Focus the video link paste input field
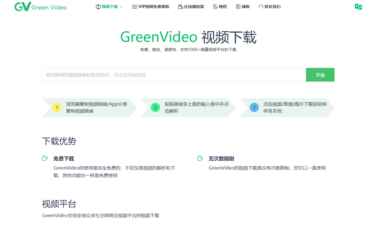This screenshot has height=228, width=374. point(174,75)
